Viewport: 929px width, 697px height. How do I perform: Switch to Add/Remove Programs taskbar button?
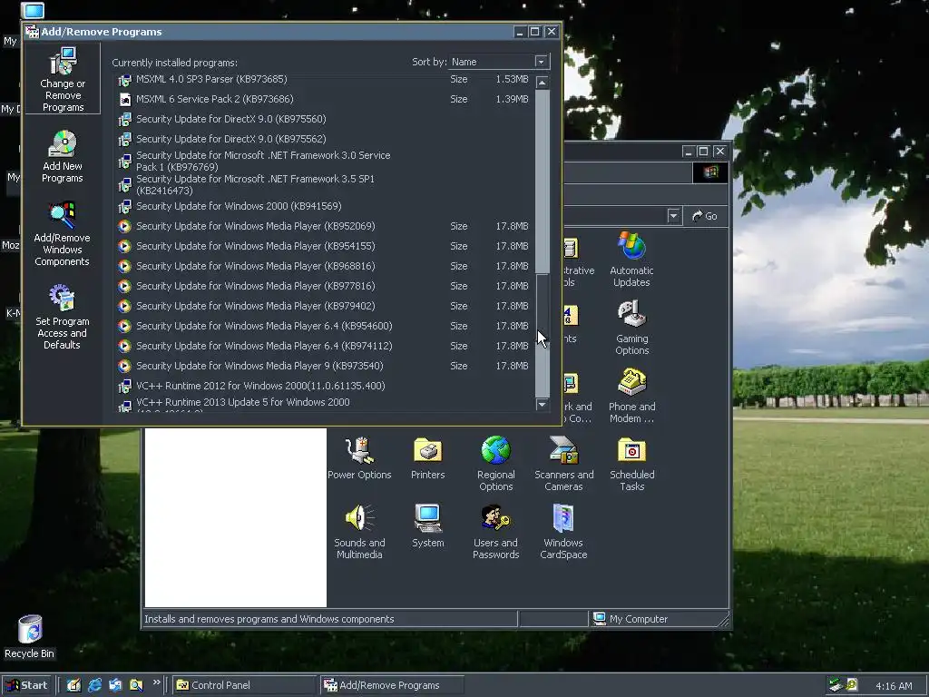392,685
